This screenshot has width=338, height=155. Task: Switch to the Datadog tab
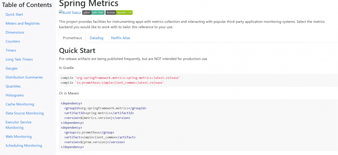96,38
